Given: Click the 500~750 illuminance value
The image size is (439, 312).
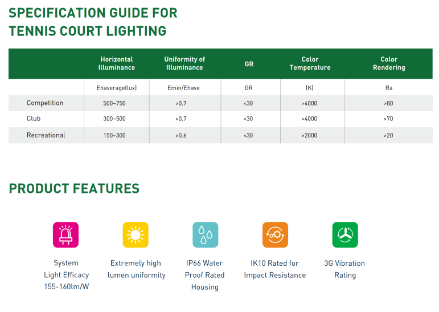Looking at the screenshot, I should (114, 103).
